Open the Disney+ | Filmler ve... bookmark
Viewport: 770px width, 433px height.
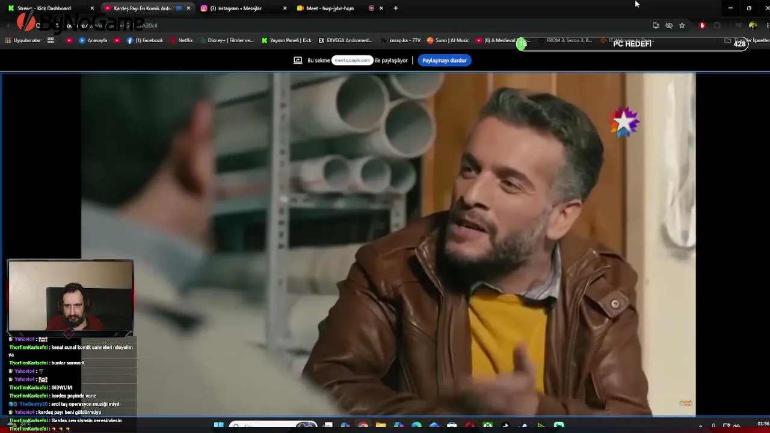pos(226,40)
